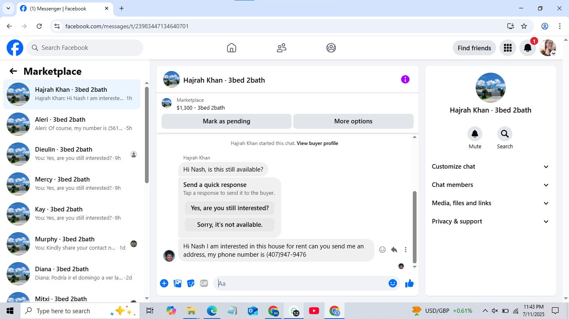The height and width of the screenshot is (319, 569).
Task: Open Task View on the taskbar
Action: click(150, 311)
